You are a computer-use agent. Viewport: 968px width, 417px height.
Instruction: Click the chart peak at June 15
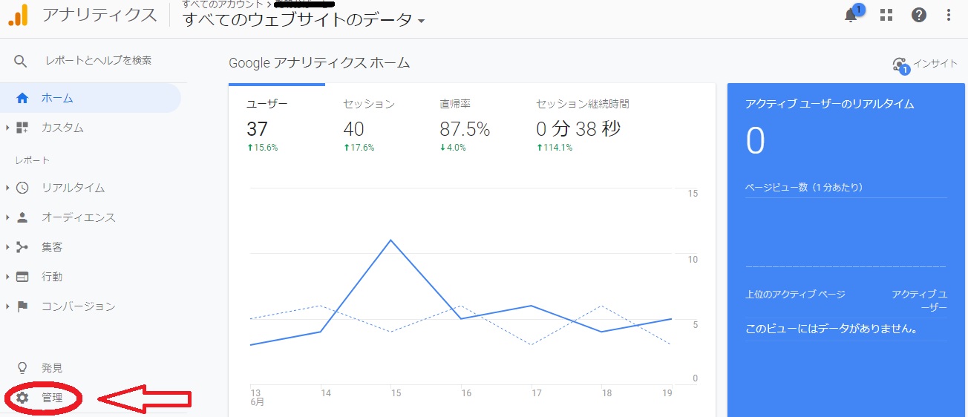pos(390,240)
